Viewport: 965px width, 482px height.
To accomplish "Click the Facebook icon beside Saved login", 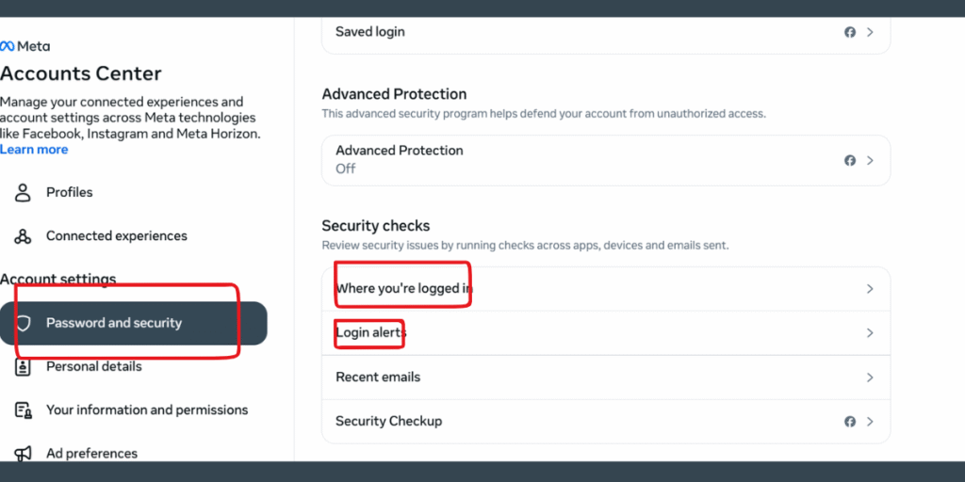I will coord(850,32).
